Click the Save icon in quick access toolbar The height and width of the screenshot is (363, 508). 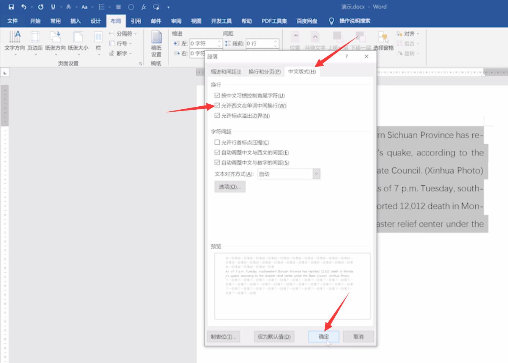11,7
